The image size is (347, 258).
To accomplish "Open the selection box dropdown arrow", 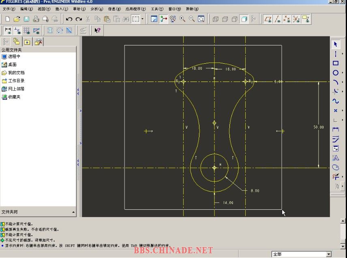I will (x=142, y=19).
